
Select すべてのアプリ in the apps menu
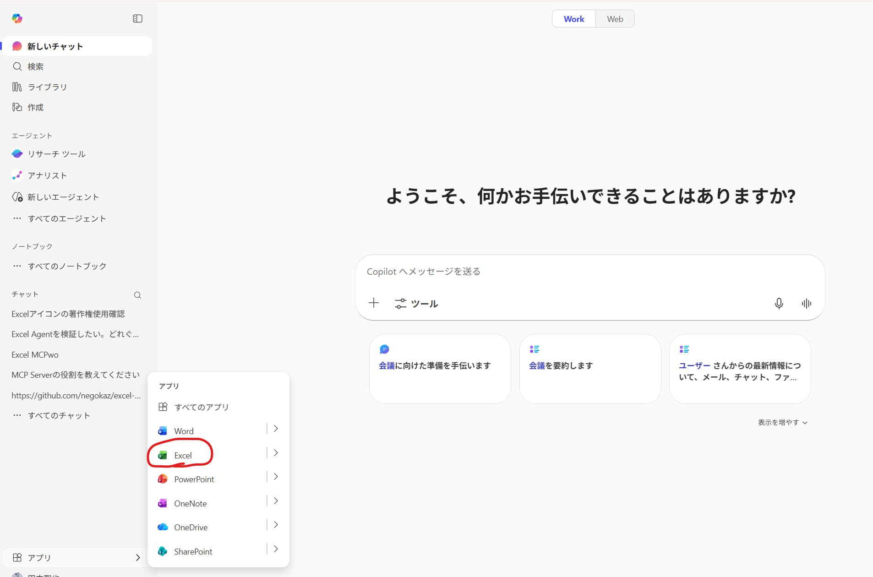click(x=201, y=407)
